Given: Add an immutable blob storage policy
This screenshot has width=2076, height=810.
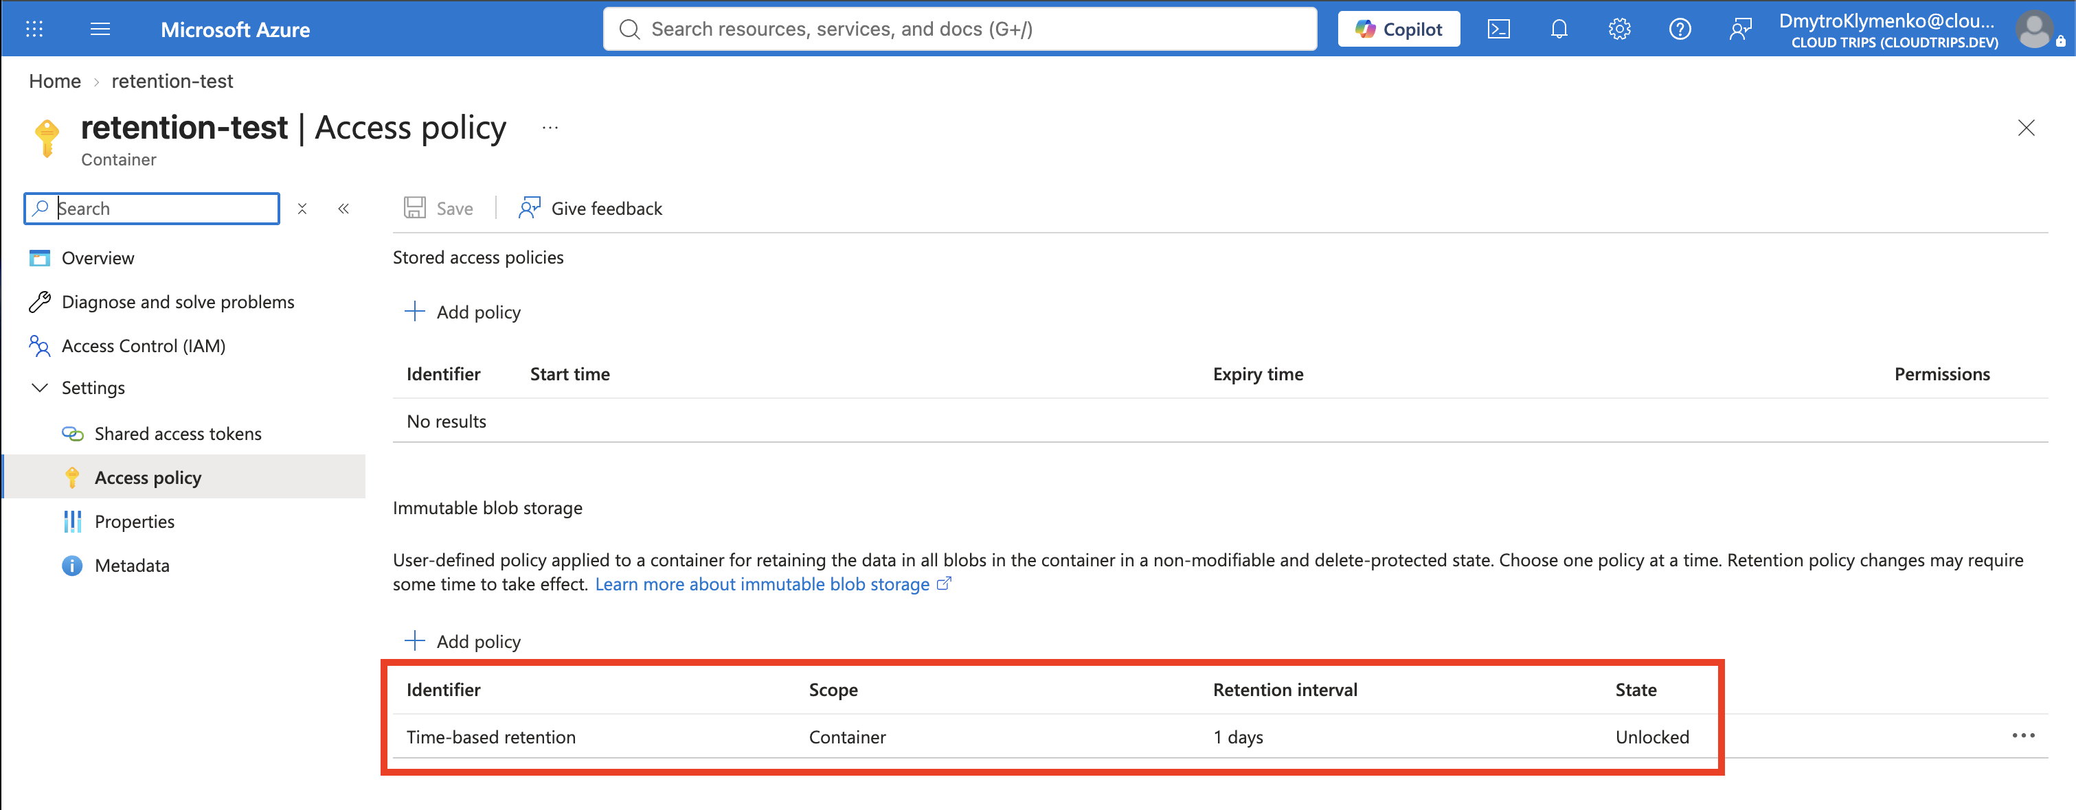Looking at the screenshot, I should [x=462, y=642].
